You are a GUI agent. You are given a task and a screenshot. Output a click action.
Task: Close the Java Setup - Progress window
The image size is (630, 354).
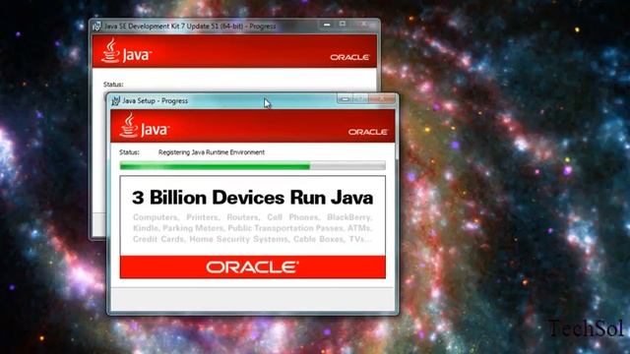[382, 98]
